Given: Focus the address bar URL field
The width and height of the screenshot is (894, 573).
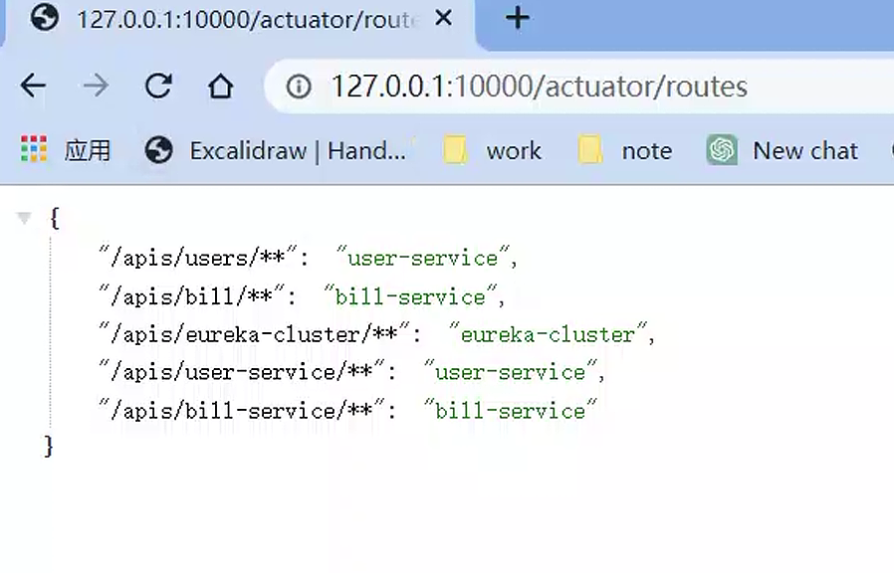Looking at the screenshot, I should 558,87.
